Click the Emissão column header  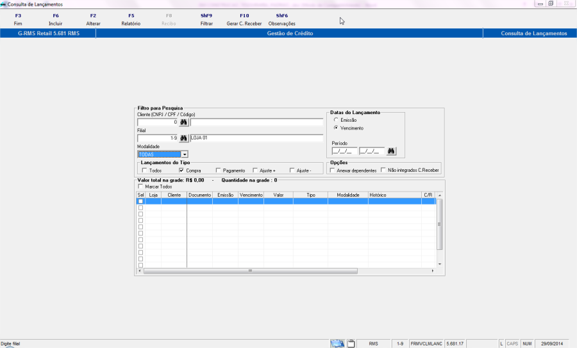(x=225, y=195)
